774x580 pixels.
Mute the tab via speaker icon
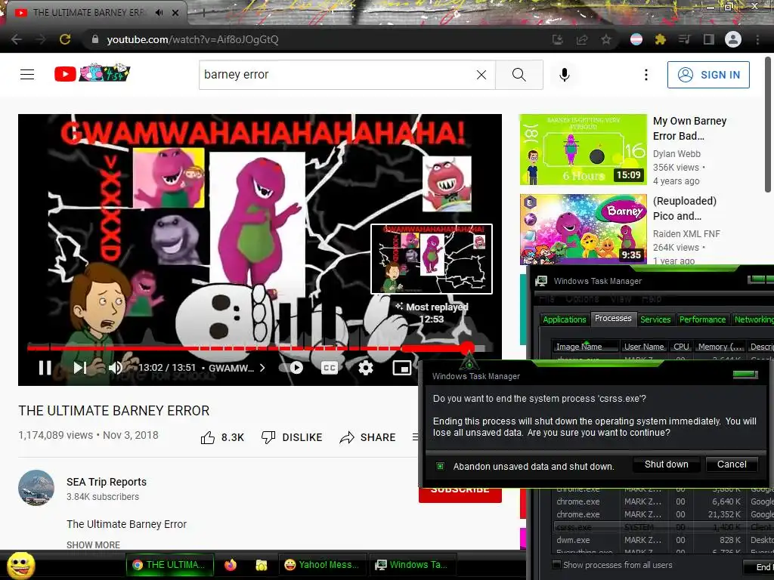point(159,13)
